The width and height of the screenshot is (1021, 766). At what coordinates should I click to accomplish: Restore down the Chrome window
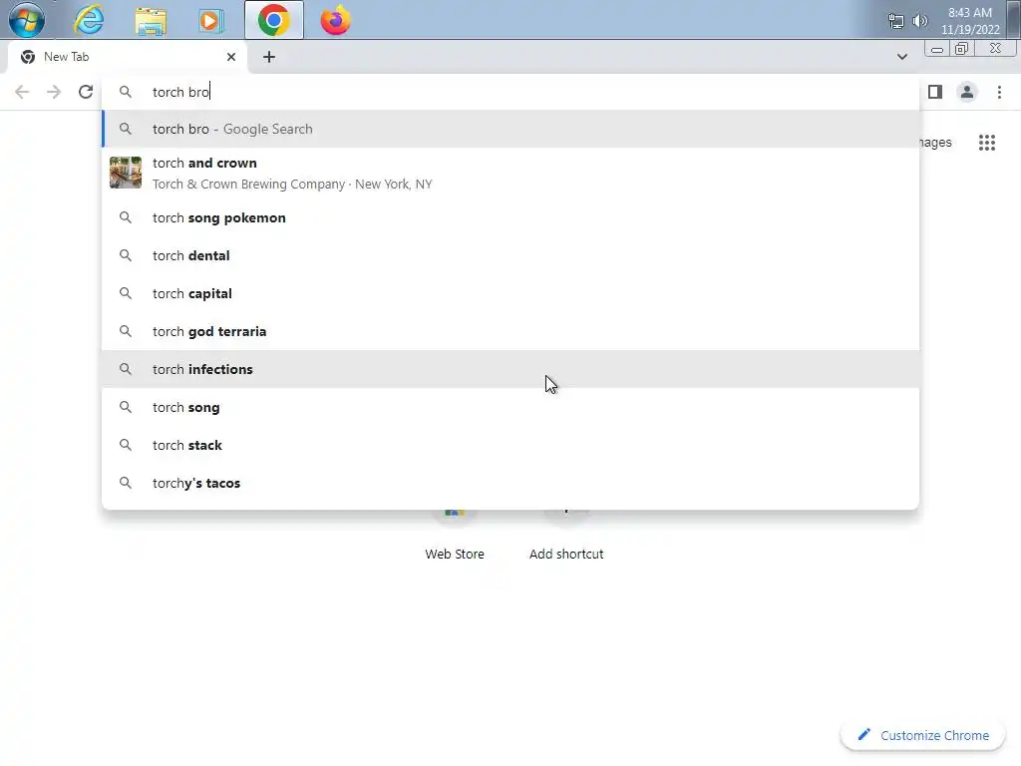(x=961, y=49)
